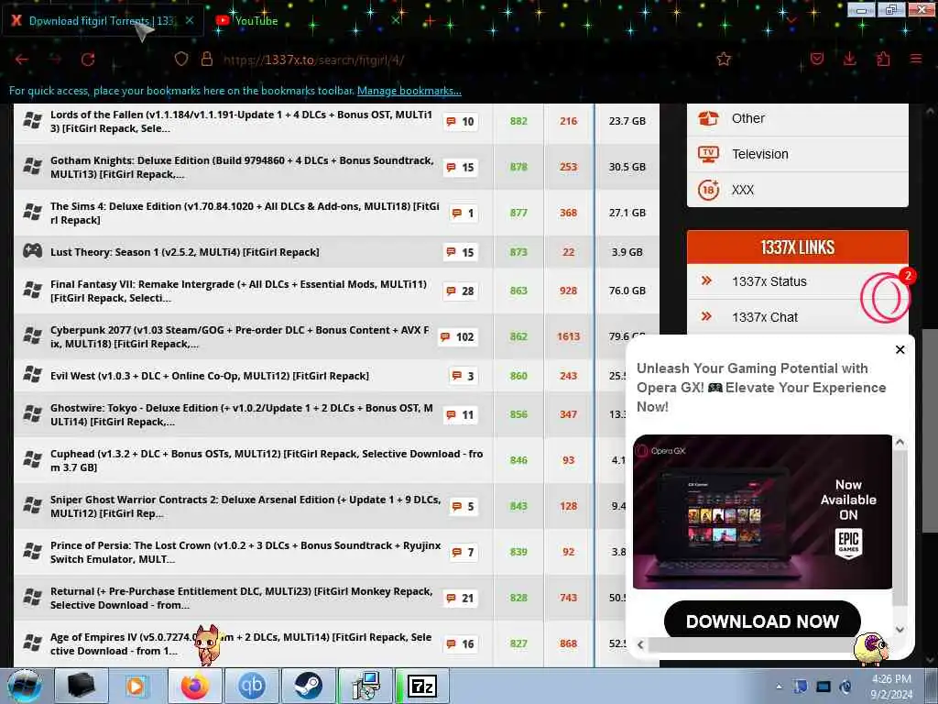Open Steam from the taskbar
Screen dimensions: 938x704
pos(308,686)
